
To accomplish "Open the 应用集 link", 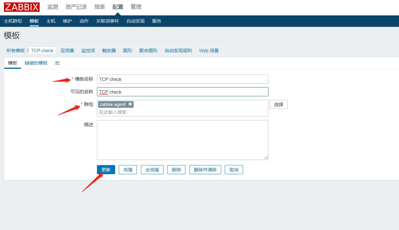I will pos(67,51).
